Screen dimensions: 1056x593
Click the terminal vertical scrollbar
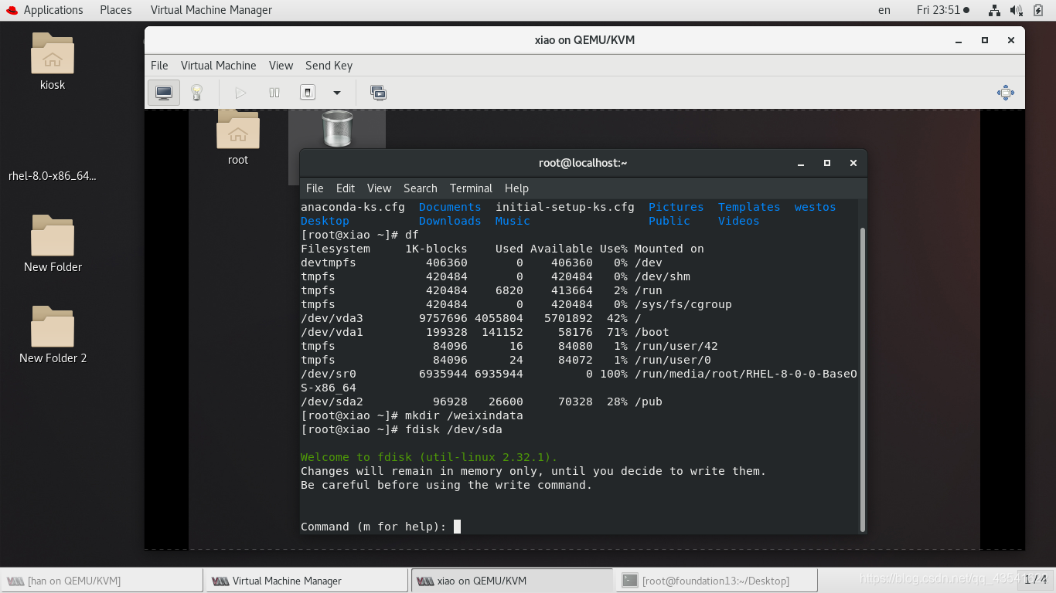863,378
